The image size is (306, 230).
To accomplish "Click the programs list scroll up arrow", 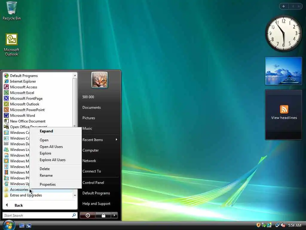I will tap(75, 75).
